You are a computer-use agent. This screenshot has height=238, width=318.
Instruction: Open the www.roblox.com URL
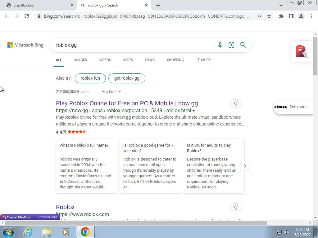tap(83, 214)
